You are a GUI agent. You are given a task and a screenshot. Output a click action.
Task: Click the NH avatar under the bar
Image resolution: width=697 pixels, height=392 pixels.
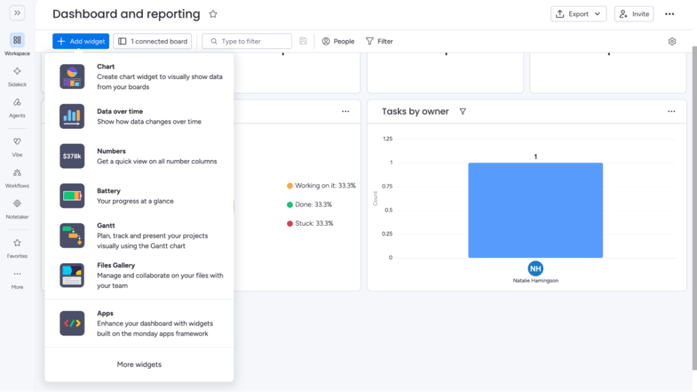pos(535,268)
